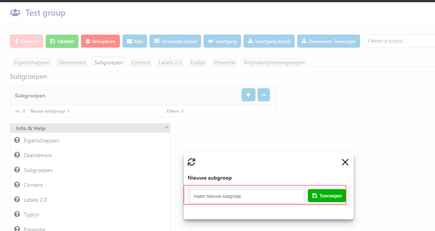Collapse the Subgroepen panel with chevron
This screenshot has width=435, height=231.
click(263, 95)
